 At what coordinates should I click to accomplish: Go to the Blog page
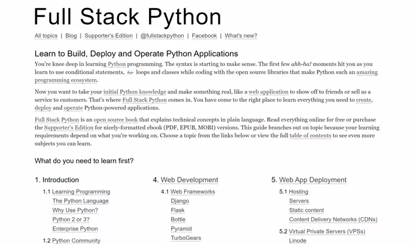pos(71,36)
